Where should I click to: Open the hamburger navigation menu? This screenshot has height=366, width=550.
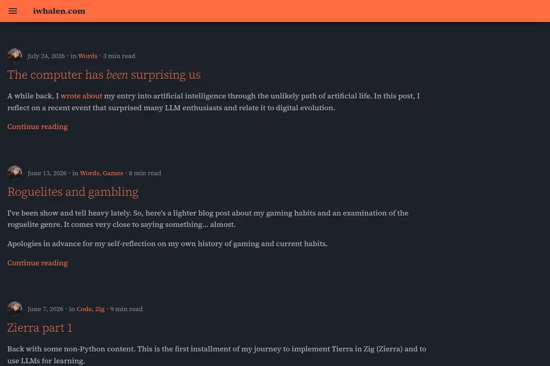tap(13, 11)
